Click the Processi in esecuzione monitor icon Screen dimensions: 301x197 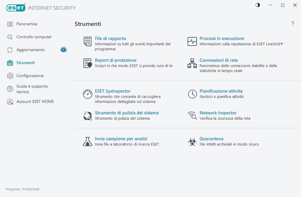click(192, 41)
